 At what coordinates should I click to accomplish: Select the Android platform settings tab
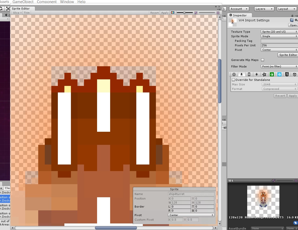click(x=257, y=74)
